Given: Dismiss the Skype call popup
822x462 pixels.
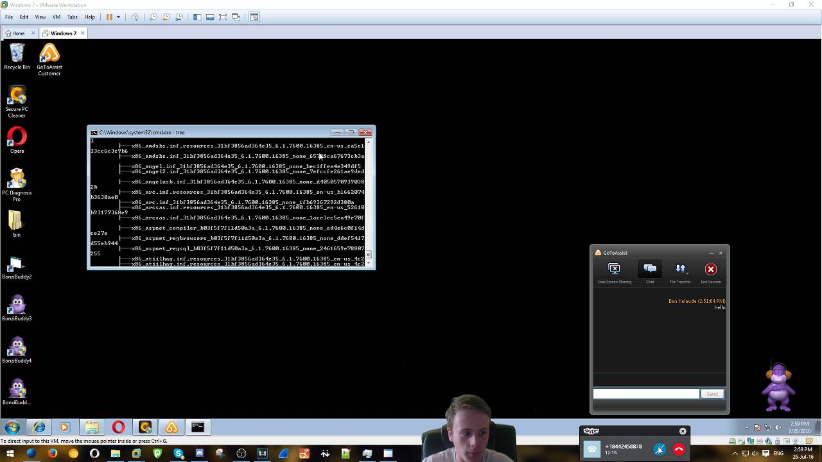Looking at the screenshot, I should coord(683,431).
